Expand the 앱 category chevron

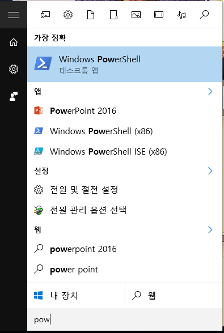tap(210, 92)
